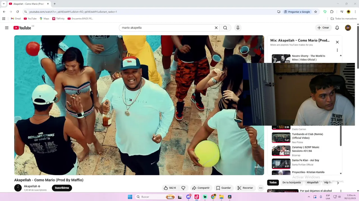This screenshot has height=201, width=359.
Task: Open a new browser tab
Action: 54,4
